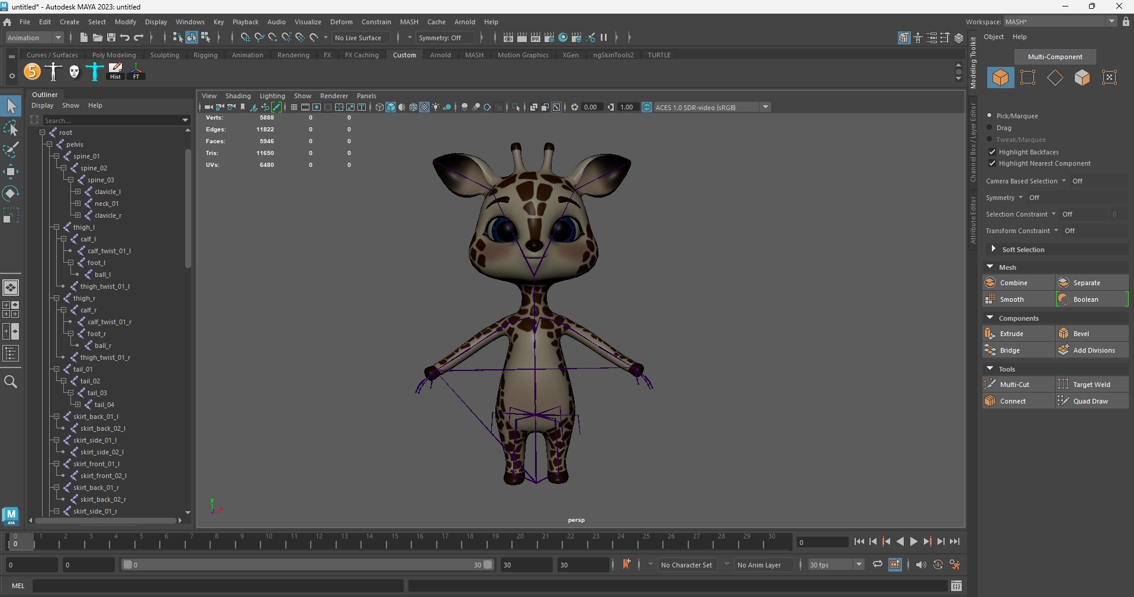Select face mode in Modeling Toolkit

(x=1082, y=78)
